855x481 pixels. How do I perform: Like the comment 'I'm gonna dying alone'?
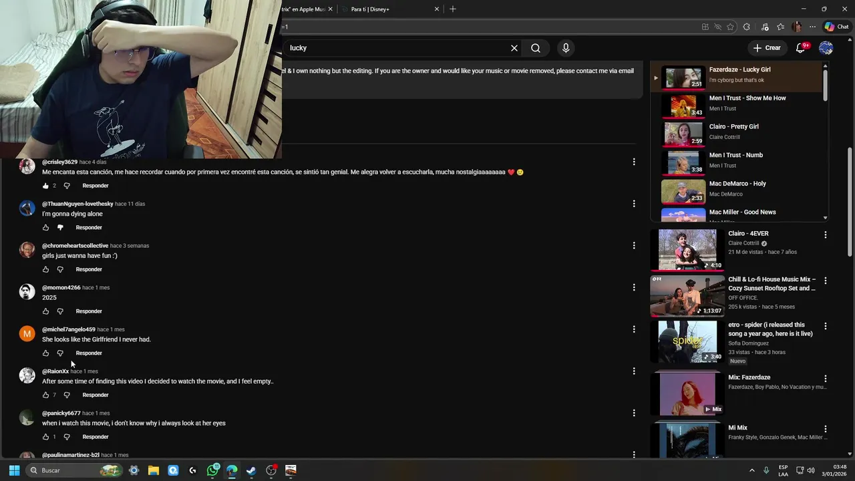[45, 228]
